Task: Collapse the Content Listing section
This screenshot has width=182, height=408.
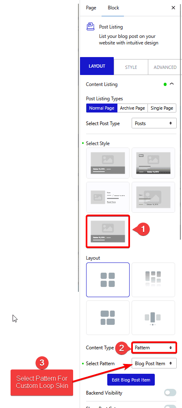Action: pos(171,84)
